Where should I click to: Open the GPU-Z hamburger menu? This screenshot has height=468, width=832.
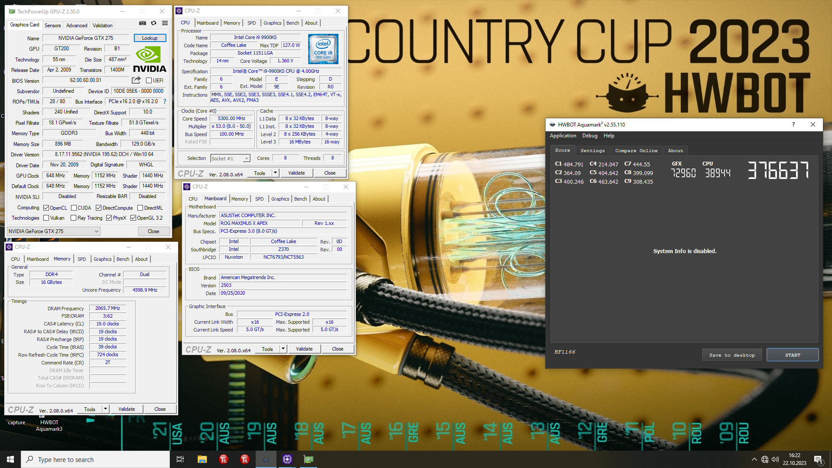[x=165, y=23]
